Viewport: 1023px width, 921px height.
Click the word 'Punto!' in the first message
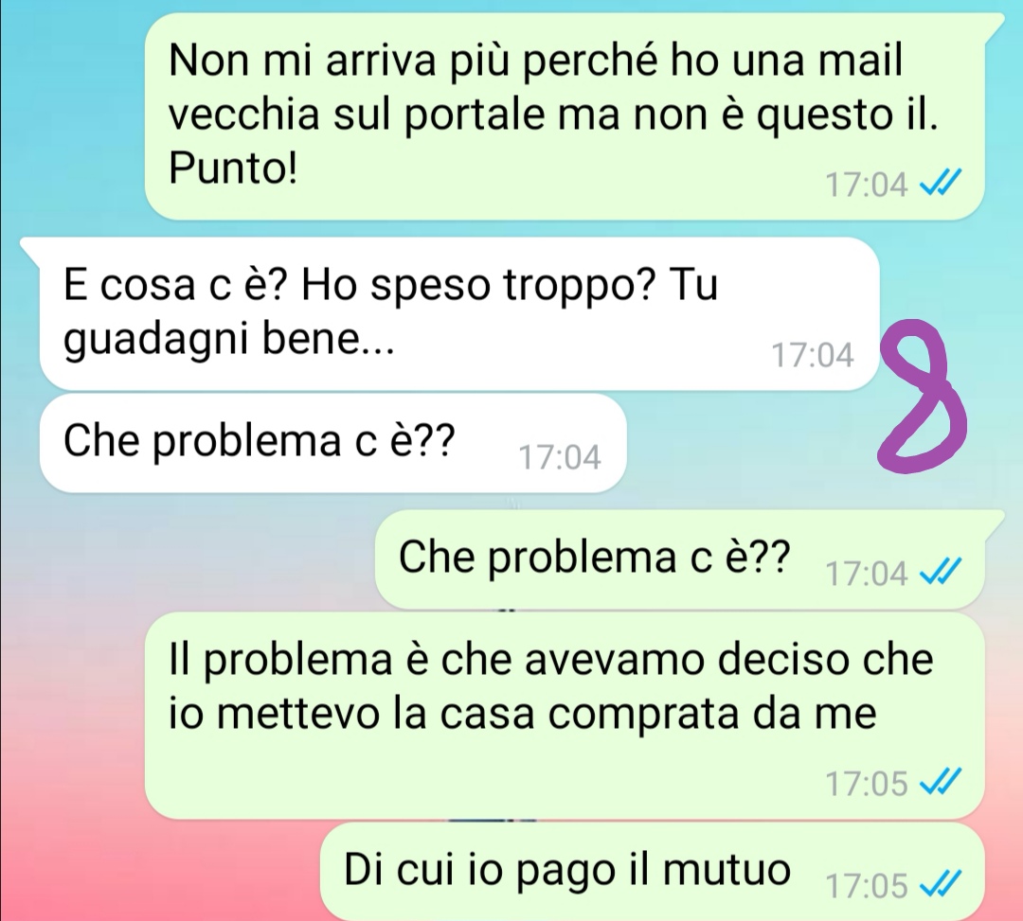[233, 168]
